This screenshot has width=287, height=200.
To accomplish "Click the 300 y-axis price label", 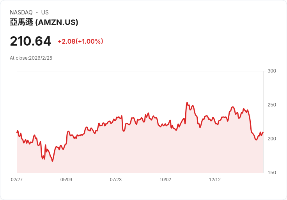I will pos(272,71).
